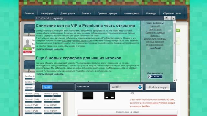Click the Techno #3 [PVE] load bar
Screen dimensions: 207x116
tap(33, 96)
